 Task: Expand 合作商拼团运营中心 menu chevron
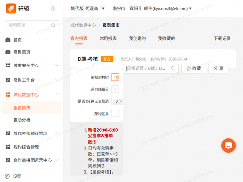coord(57,160)
